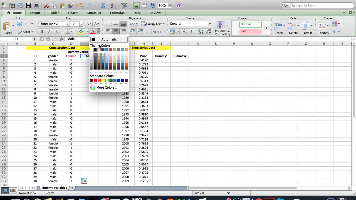
Task: Open the Formulas ribbon tab
Action: pyautogui.click(x=117, y=13)
